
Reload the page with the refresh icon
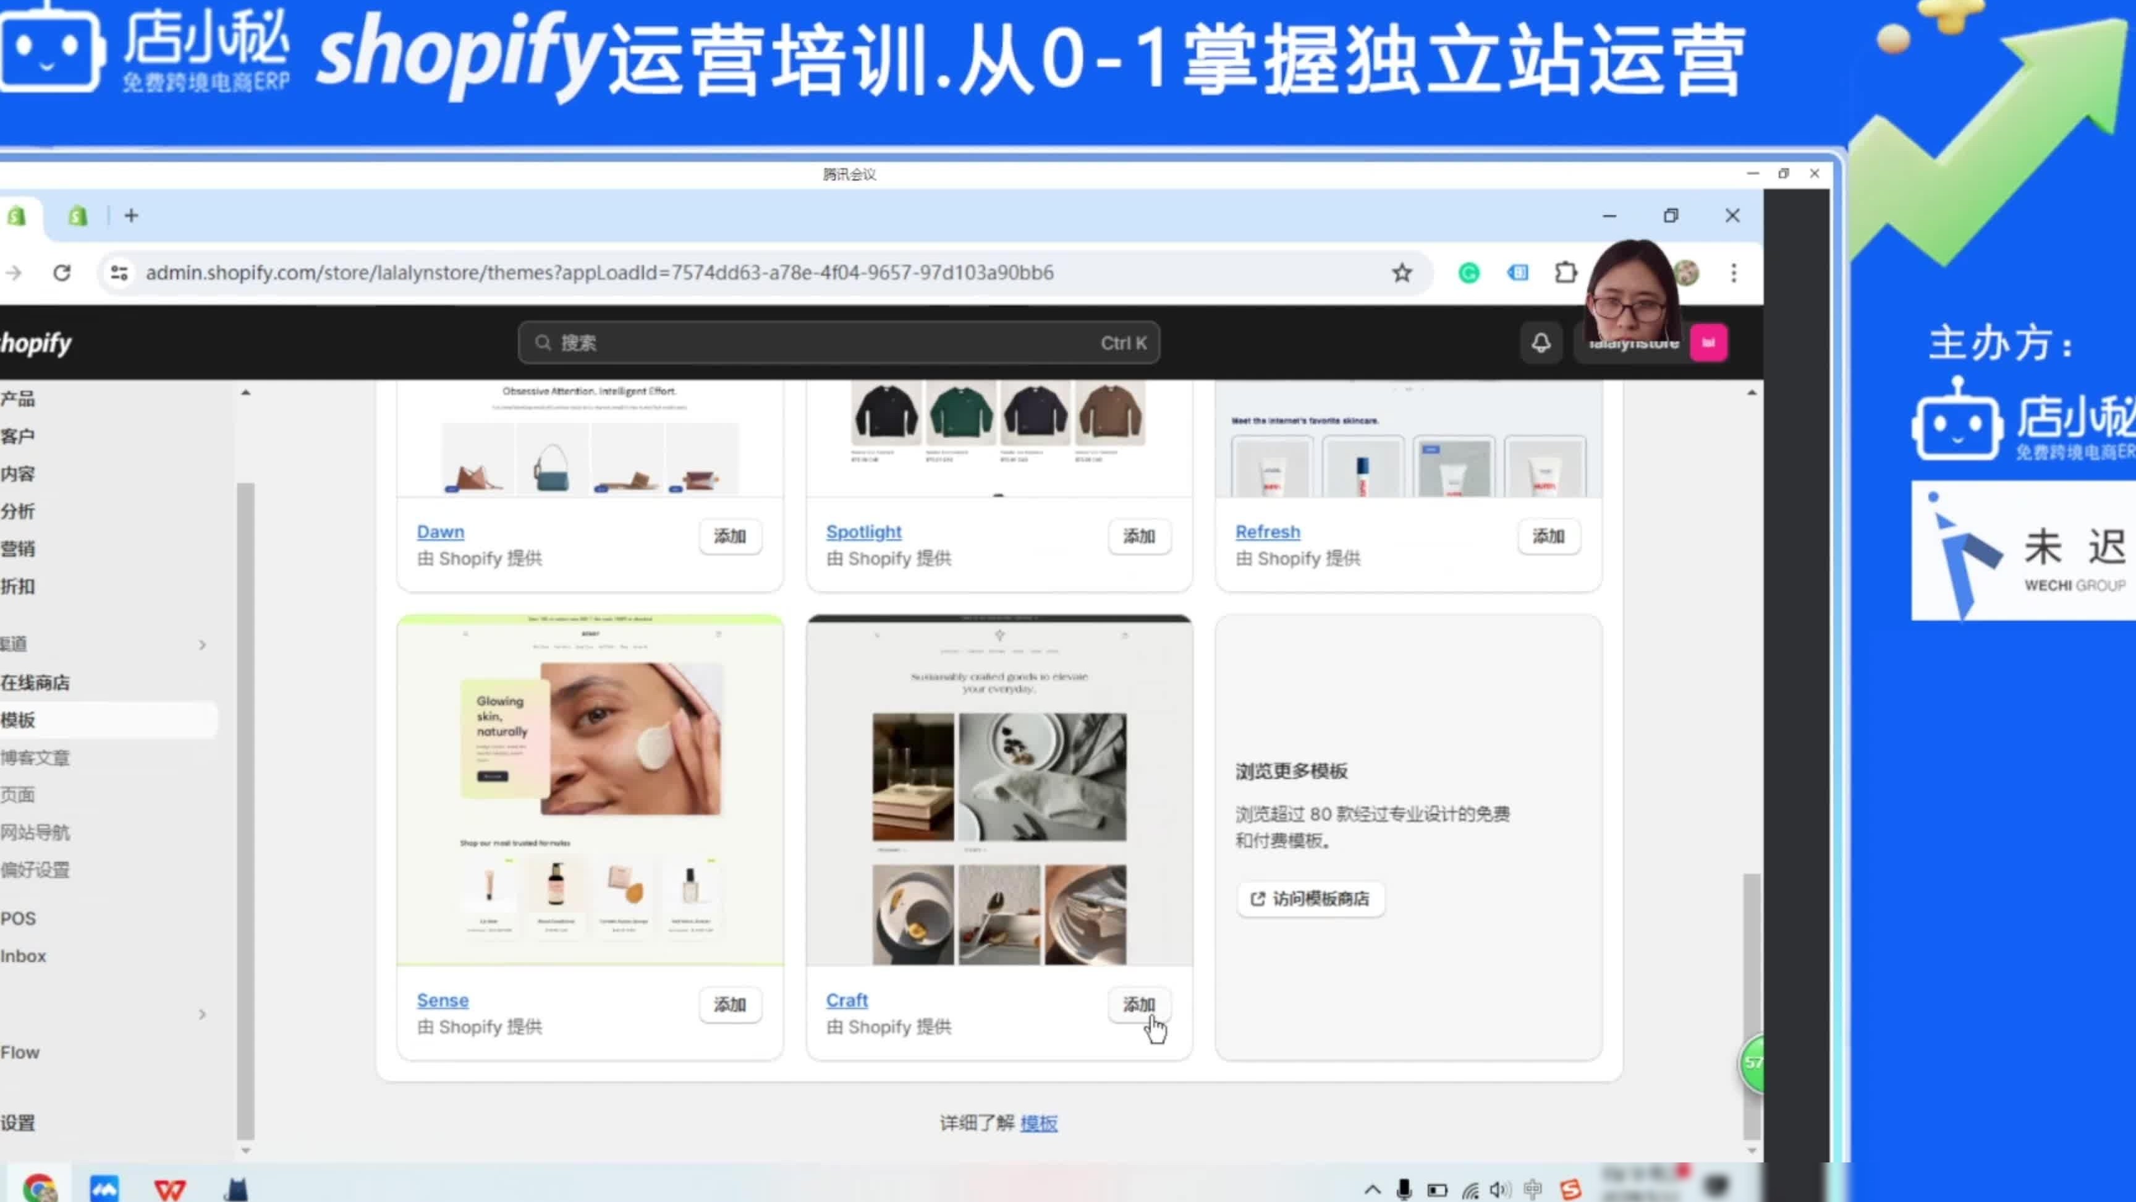pyautogui.click(x=62, y=273)
